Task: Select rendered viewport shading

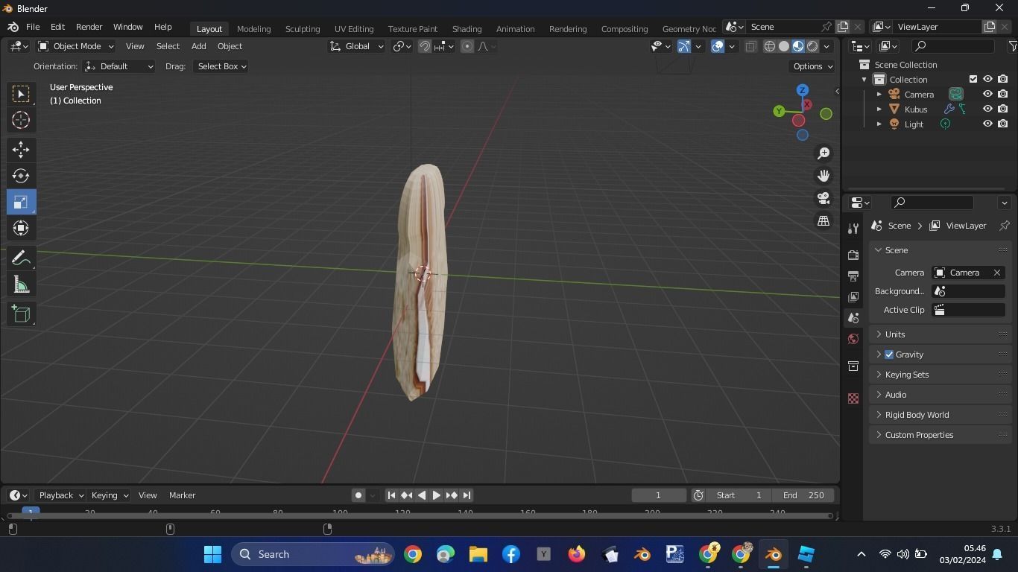Action: (812, 46)
